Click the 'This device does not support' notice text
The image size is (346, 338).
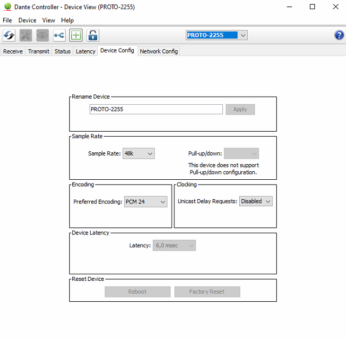coord(223,165)
